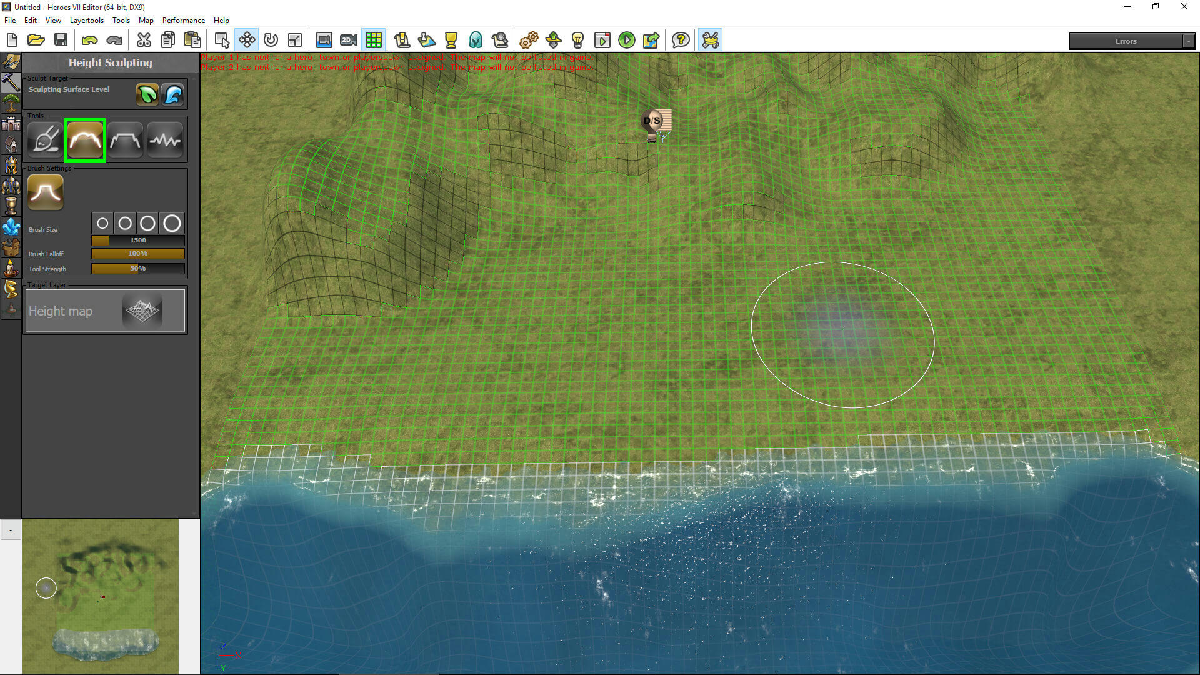
Task: Select the flatten plateau sculpt tool
Action: click(x=125, y=140)
